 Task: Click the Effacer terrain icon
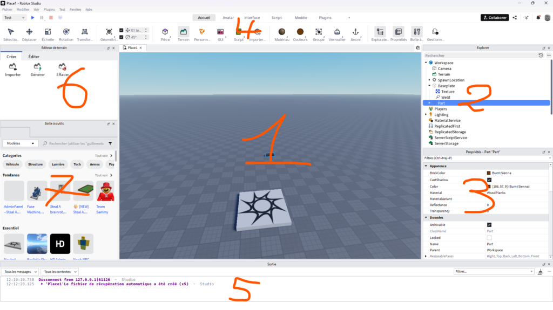pos(63,67)
